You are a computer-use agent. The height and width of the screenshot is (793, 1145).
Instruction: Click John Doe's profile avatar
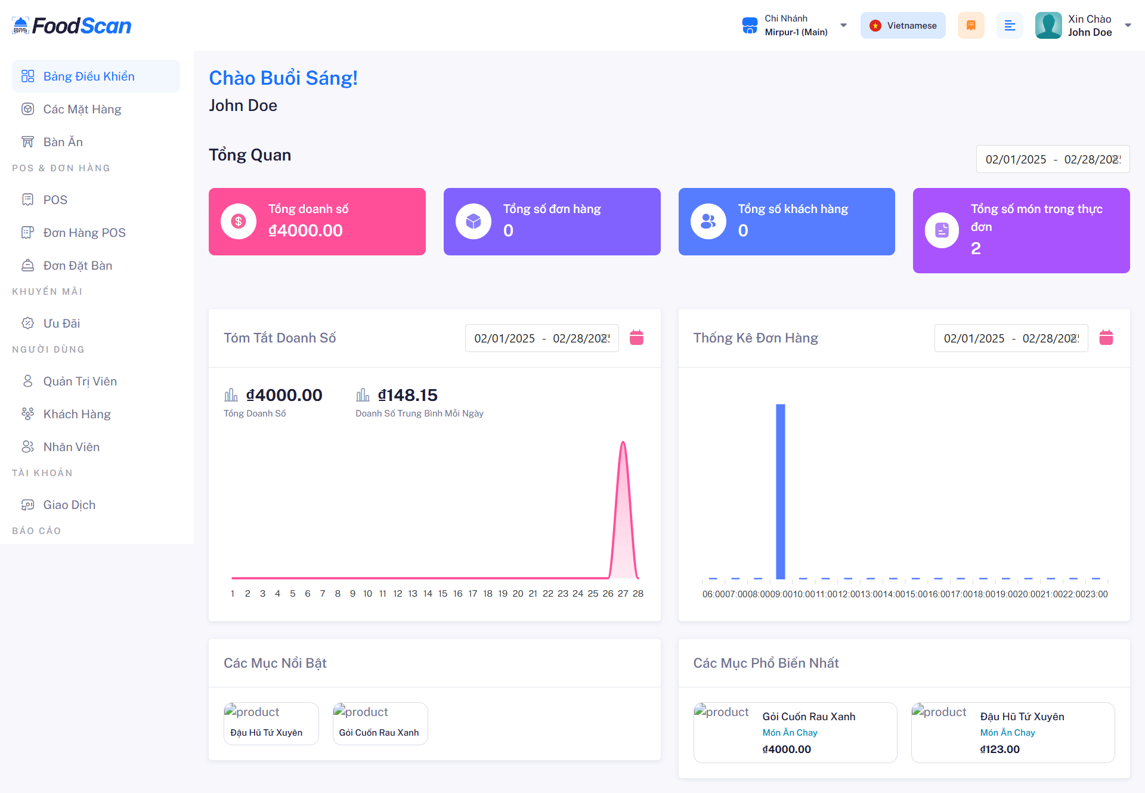point(1048,26)
